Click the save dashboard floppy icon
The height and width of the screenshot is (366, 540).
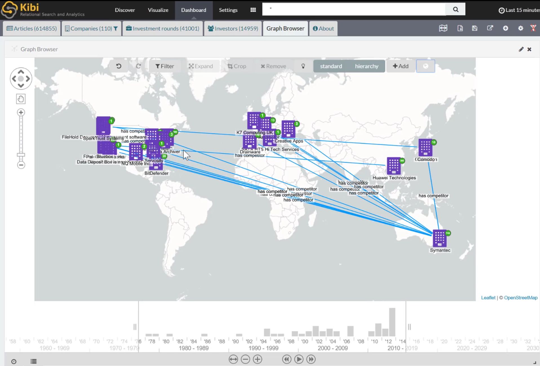tap(475, 28)
